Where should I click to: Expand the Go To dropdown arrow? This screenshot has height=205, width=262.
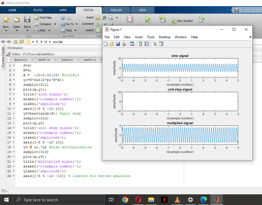coord(77,24)
